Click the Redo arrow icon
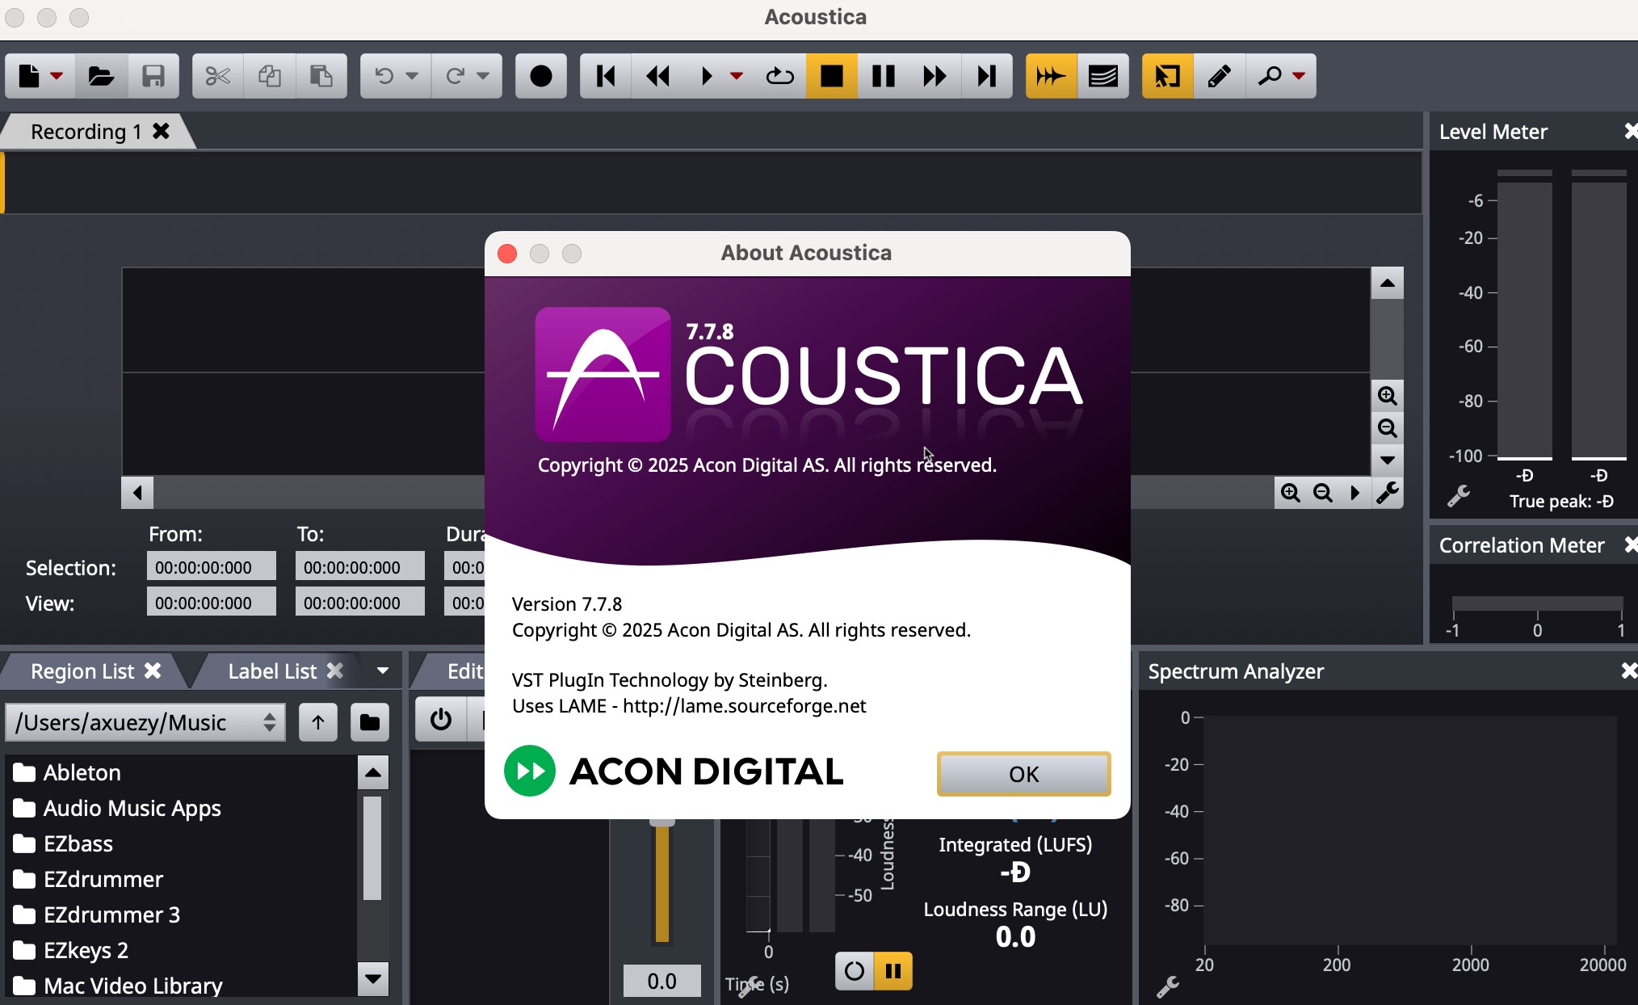Viewport: 1638px width, 1005px height. point(456,76)
